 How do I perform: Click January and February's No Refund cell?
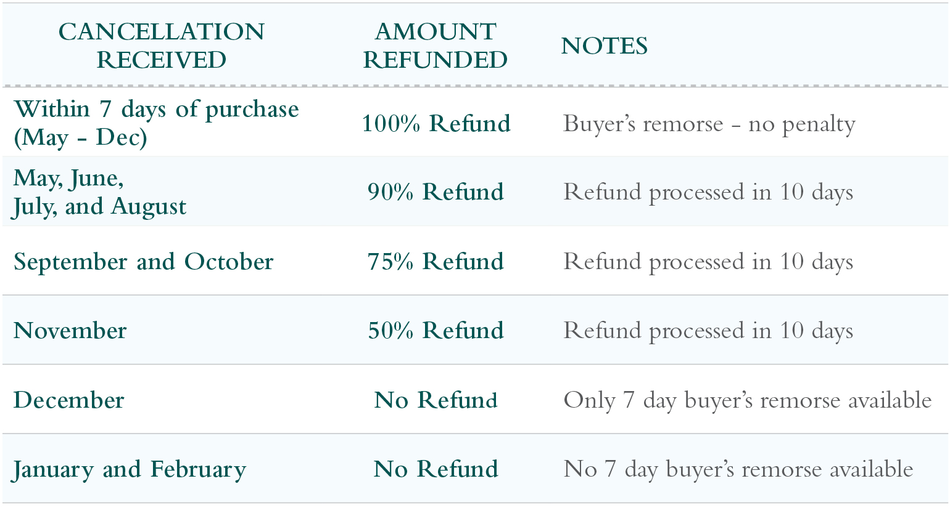436,469
